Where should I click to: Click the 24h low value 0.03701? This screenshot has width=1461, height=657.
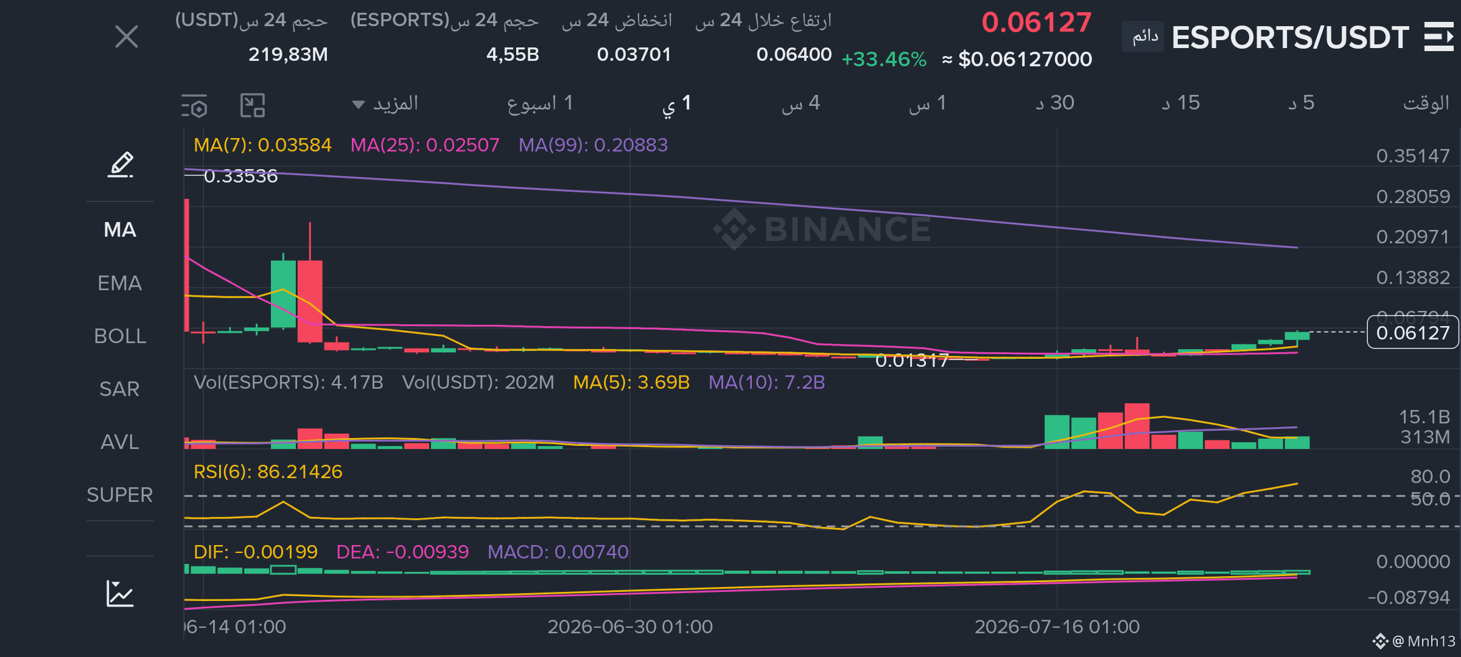tap(634, 55)
